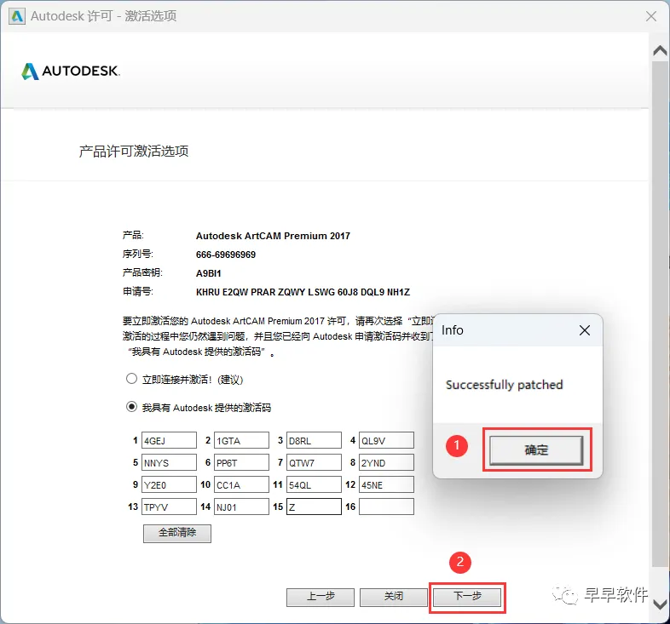Click the empty activation field 16
This screenshot has width=670, height=624.
386,507
